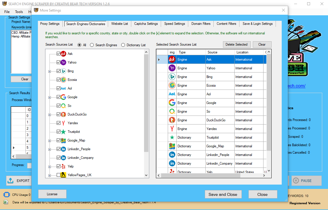
Task: Open the Proxy Settings tab
Action: coord(50,24)
